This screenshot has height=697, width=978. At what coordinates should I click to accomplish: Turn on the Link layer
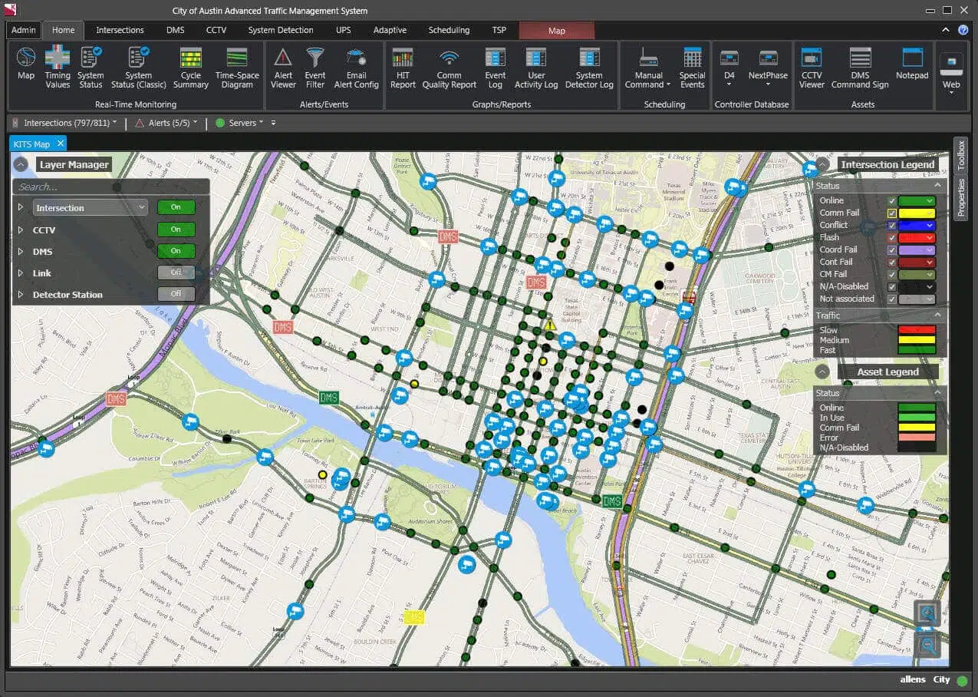click(x=176, y=273)
